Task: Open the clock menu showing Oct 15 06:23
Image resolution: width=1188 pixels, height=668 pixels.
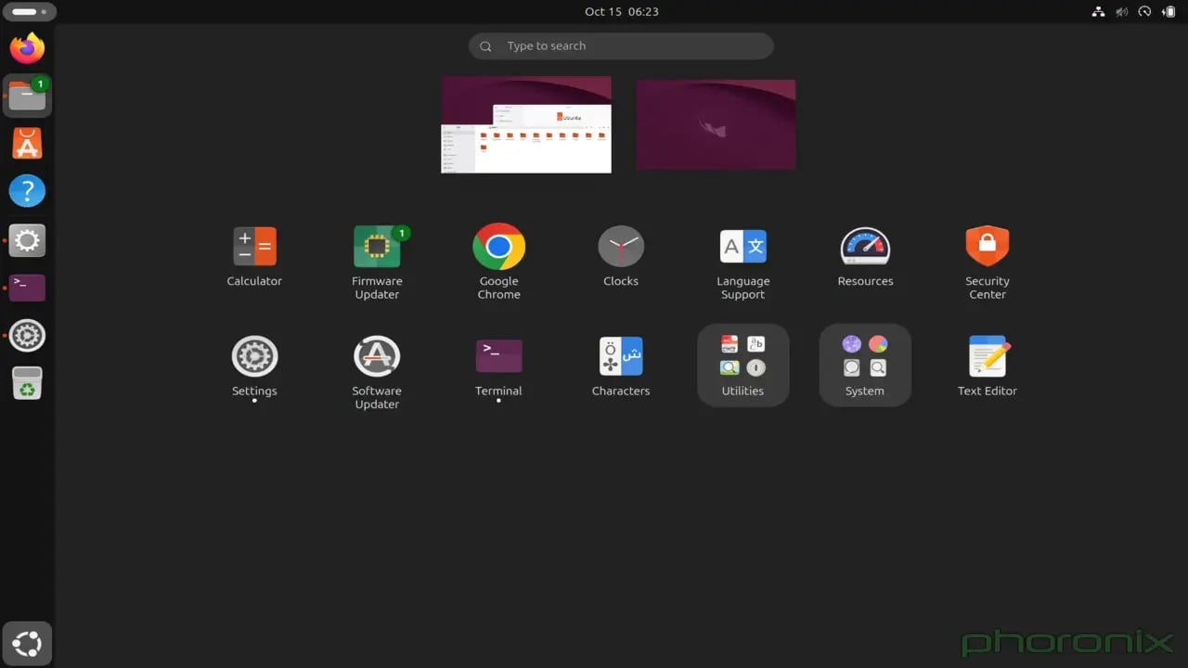Action: [x=621, y=12]
